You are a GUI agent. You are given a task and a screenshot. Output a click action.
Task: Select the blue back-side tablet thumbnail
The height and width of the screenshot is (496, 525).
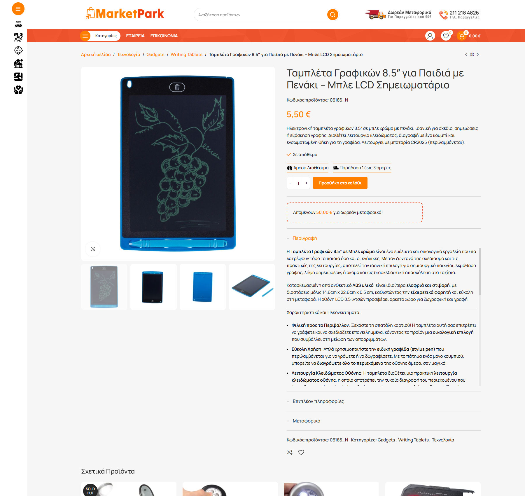[203, 287]
